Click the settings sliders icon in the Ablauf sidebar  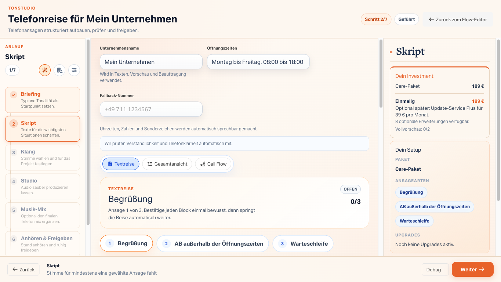[x=74, y=70]
